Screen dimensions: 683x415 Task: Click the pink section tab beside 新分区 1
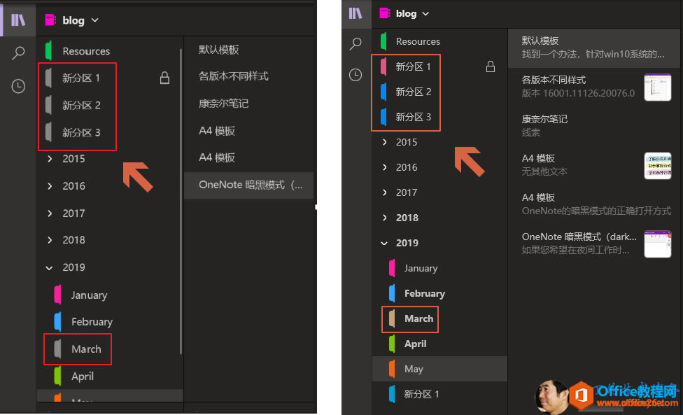point(382,66)
